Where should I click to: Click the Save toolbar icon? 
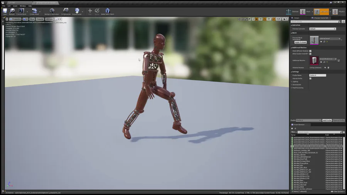click(5, 11)
